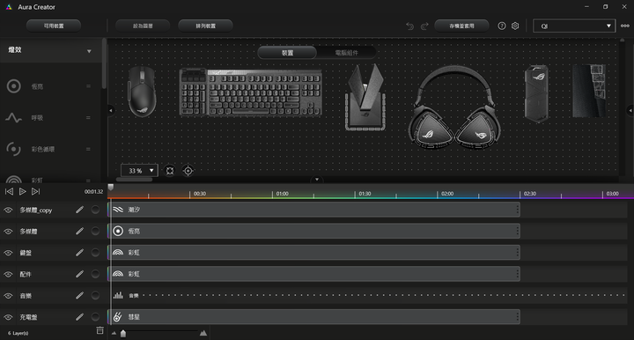634x340 pixels.
Task: Jump to timeline start with skip-back icon
Action: (10, 191)
